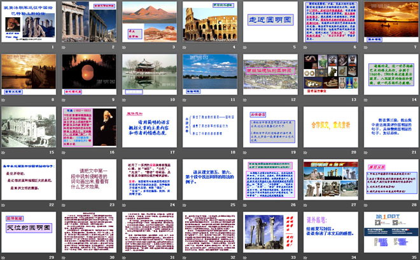Click animation star icon under slide 15

(3, 152)
